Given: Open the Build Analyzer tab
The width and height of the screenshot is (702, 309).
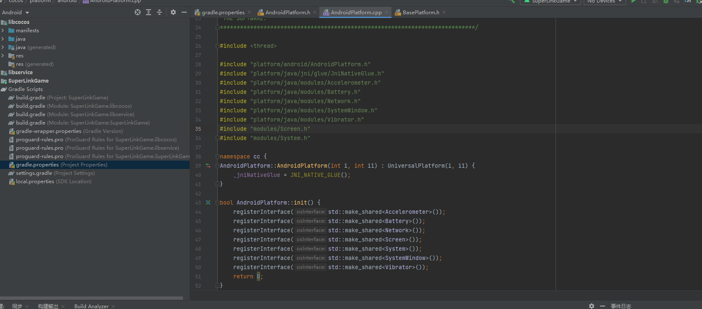Looking at the screenshot, I should pos(91,306).
